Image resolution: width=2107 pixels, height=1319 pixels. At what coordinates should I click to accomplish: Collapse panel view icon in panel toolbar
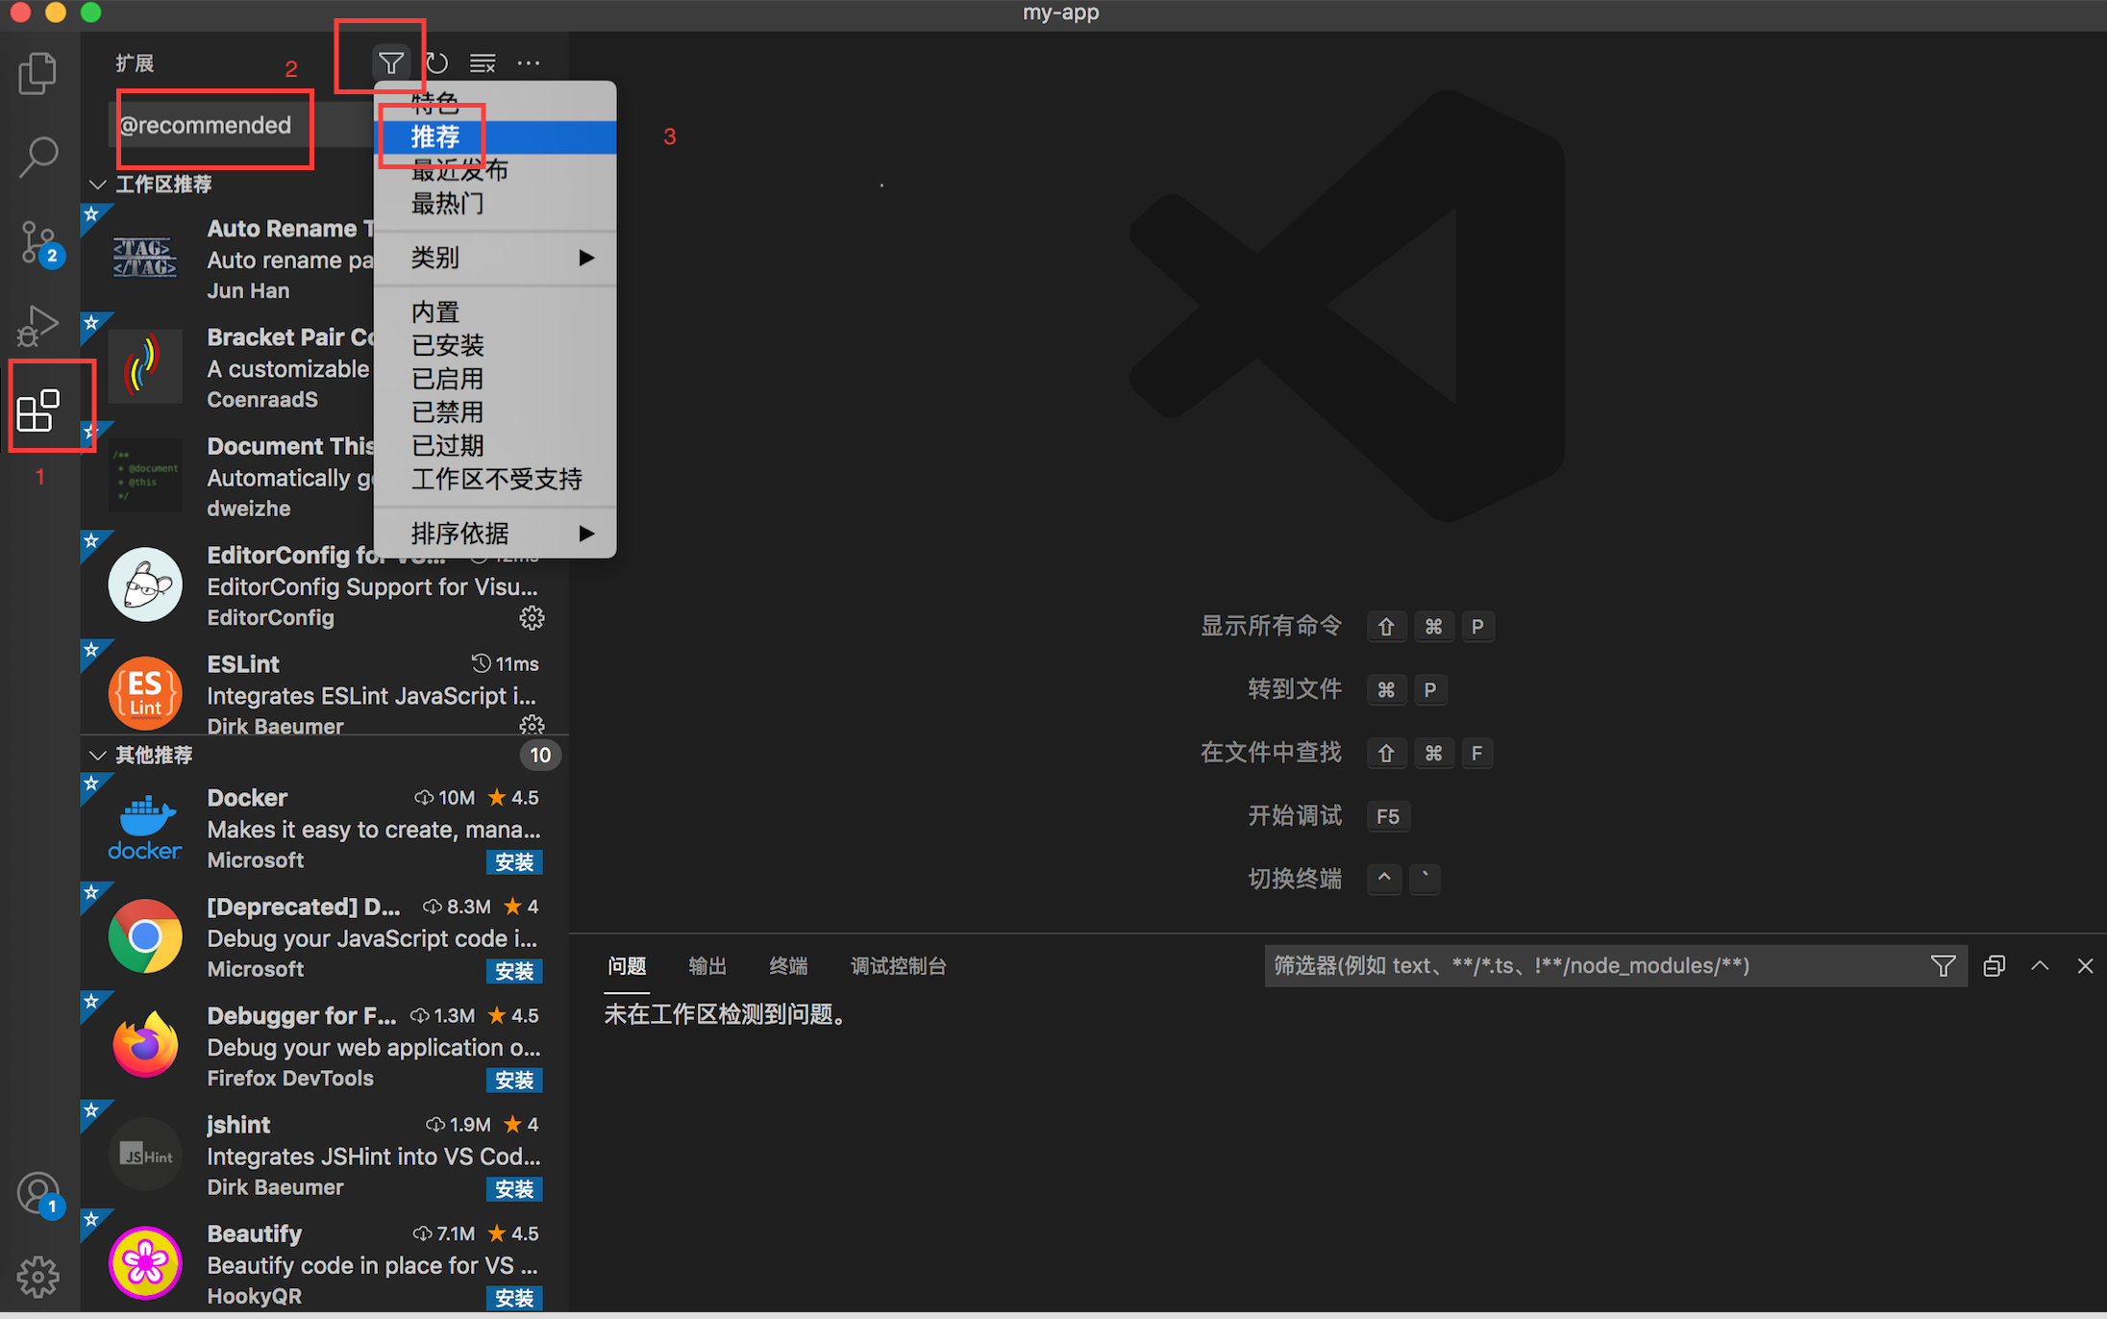pos(1995,965)
